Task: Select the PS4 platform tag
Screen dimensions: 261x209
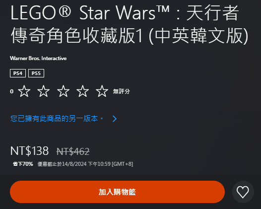Action: [18, 73]
